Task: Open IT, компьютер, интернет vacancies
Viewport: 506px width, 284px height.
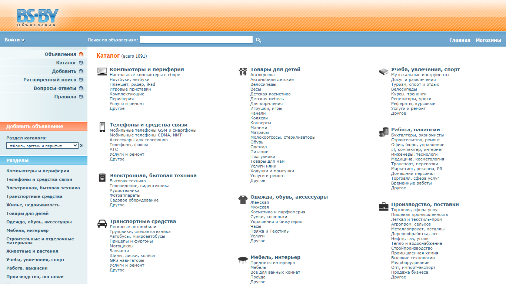Action: tap(417, 149)
